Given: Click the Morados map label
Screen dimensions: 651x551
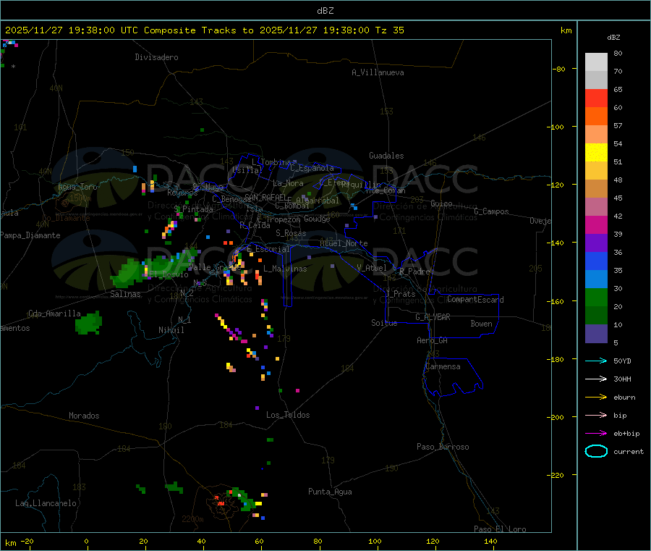Looking at the screenshot, I should tap(84, 416).
